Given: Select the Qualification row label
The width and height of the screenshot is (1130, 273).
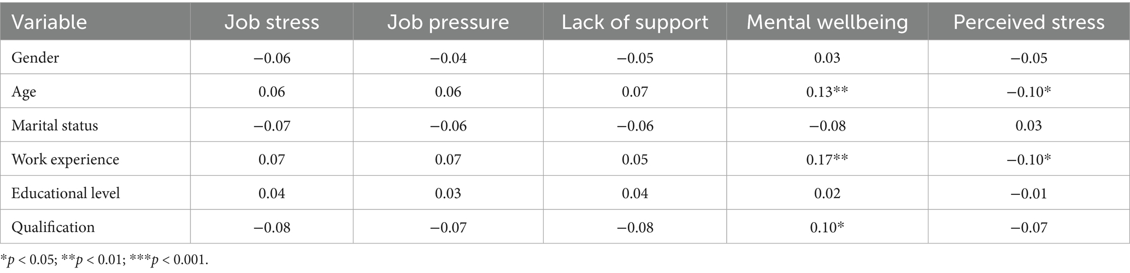Looking at the screenshot, I should pos(53,227).
